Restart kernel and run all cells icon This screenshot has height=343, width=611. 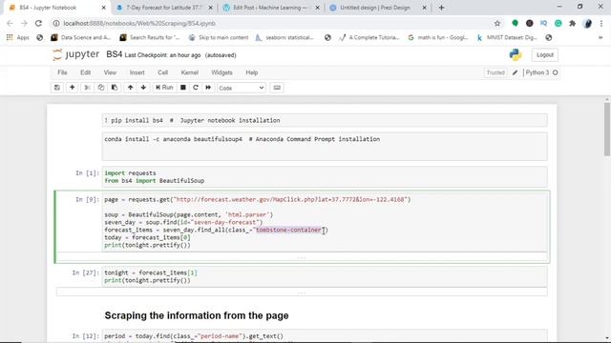[x=208, y=88]
